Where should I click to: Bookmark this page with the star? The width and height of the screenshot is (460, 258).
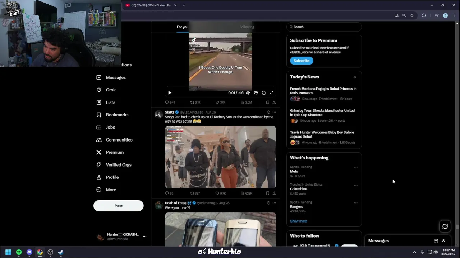pyautogui.click(x=412, y=15)
